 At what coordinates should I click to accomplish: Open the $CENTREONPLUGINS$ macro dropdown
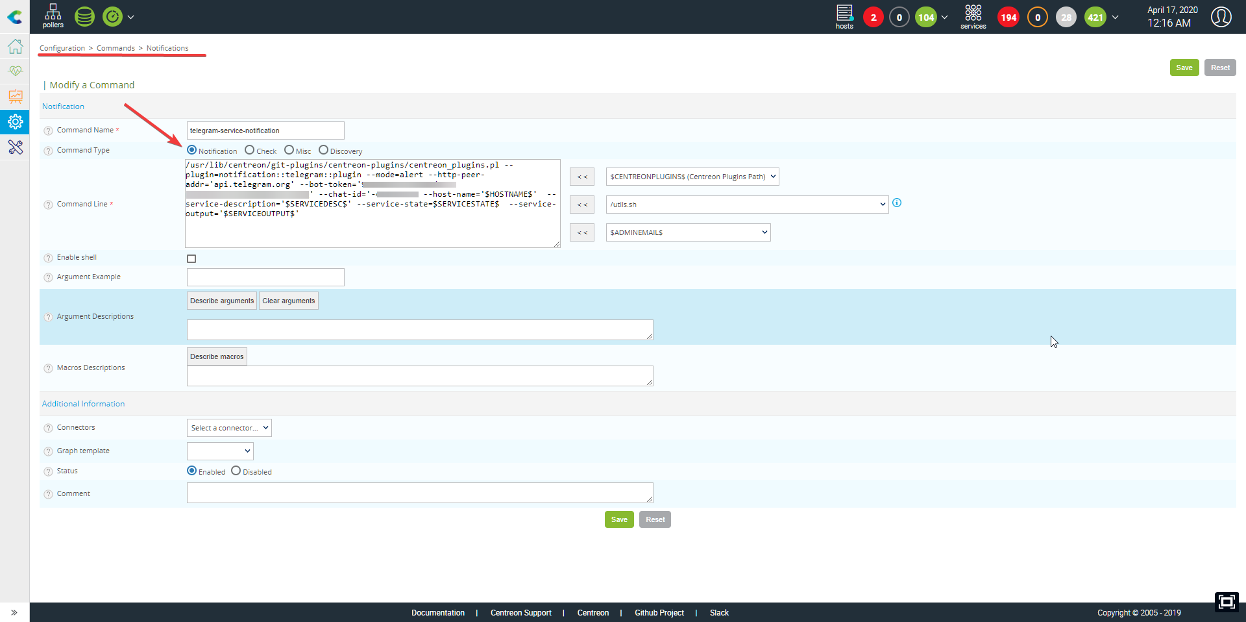[692, 177]
